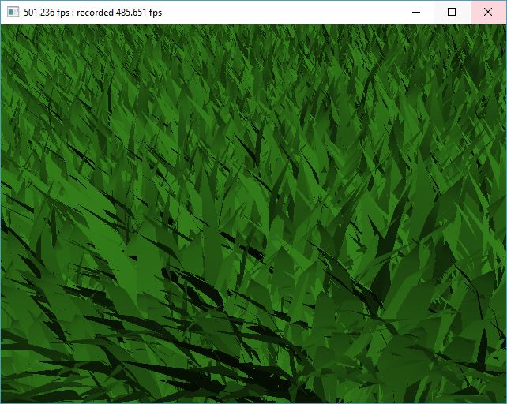Image resolution: width=507 pixels, height=404 pixels.
Task: Close the grass render window
Action: pos(488,13)
